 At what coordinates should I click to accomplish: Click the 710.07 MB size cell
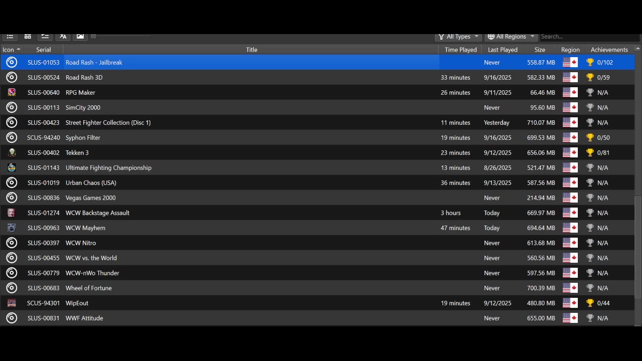pyautogui.click(x=541, y=122)
